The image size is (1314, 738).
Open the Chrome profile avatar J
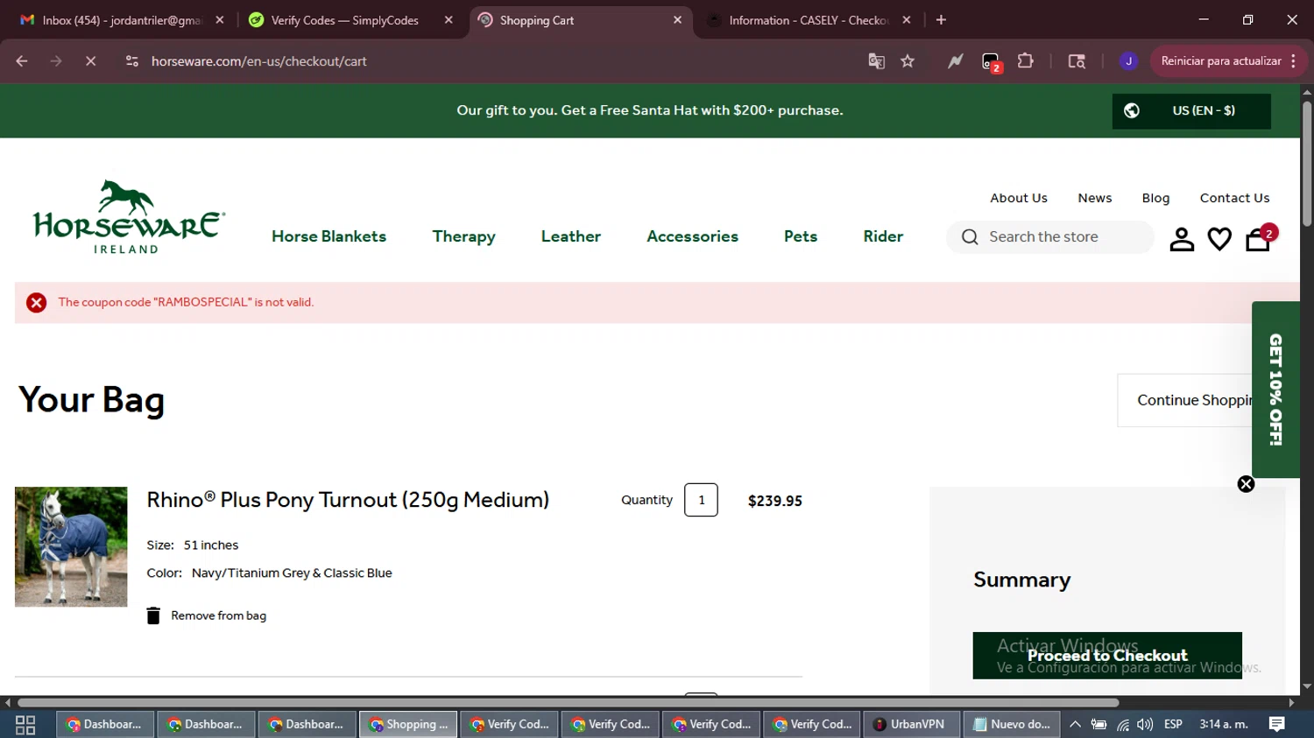tap(1128, 61)
